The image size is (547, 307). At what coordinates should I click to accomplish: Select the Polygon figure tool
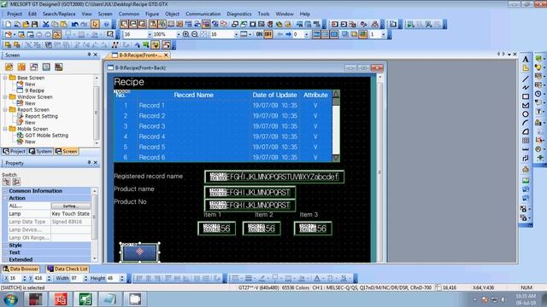[x=526, y=105]
